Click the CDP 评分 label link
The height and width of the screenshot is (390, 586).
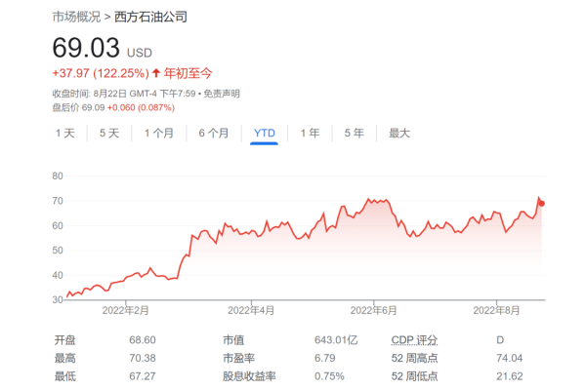(414, 340)
